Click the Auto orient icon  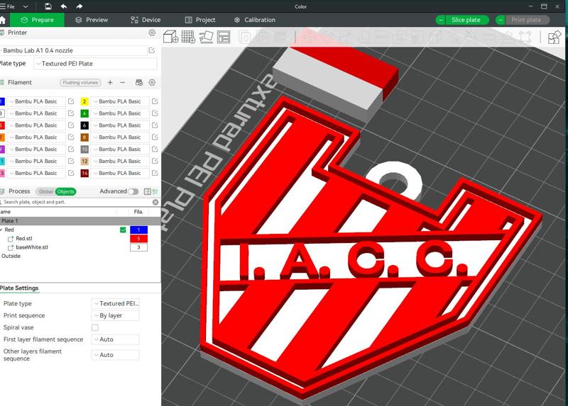click(206, 37)
